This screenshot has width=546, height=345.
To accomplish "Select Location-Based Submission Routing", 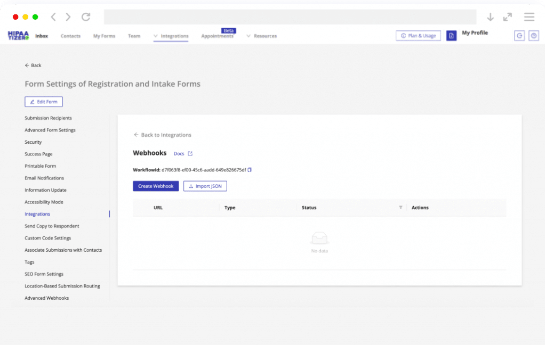I will tap(62, 286).
